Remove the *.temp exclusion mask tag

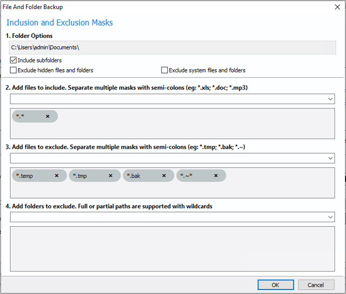tap(57, 175)
